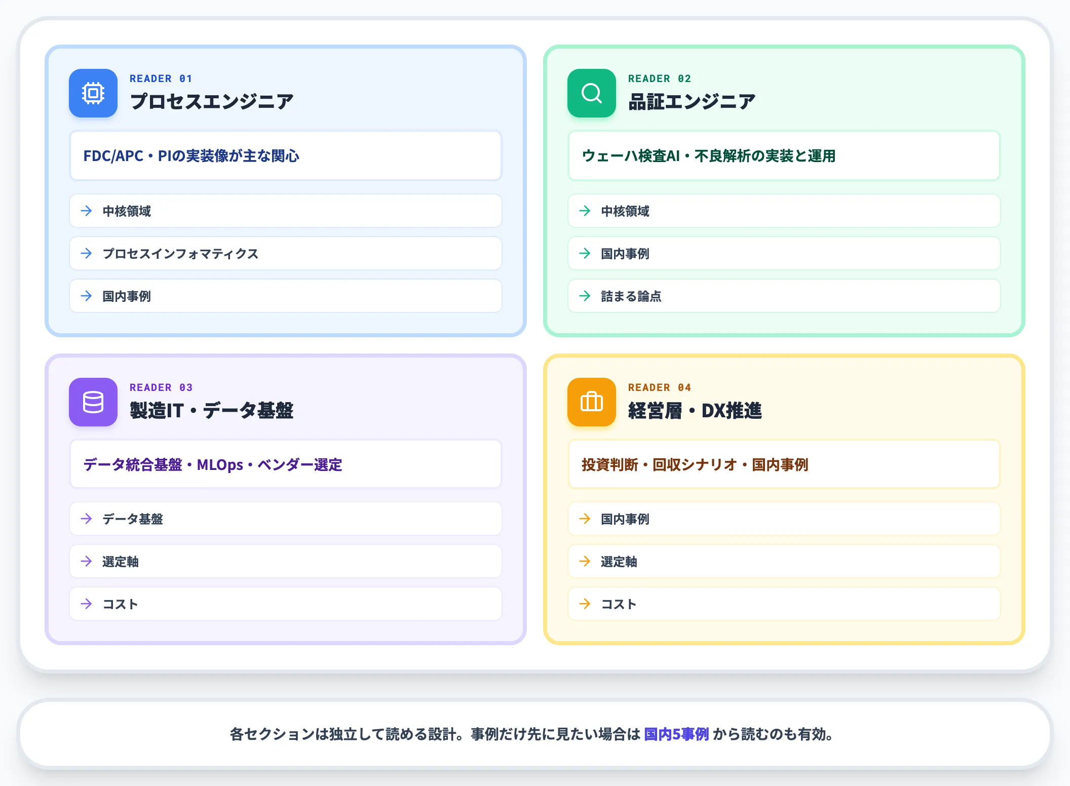Open コスト link in 製造IT card
Viewport: 1070px width, 786px height.
tap(286, 604)
